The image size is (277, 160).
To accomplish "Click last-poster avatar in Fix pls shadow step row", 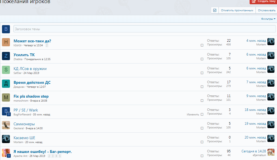I will coord(271,97).
